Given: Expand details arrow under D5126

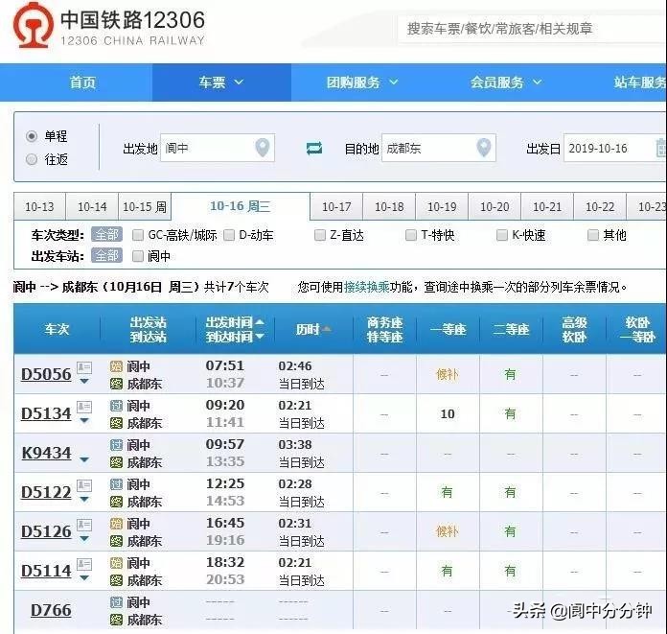Looking at the screenshot, I should pos(84,538).
